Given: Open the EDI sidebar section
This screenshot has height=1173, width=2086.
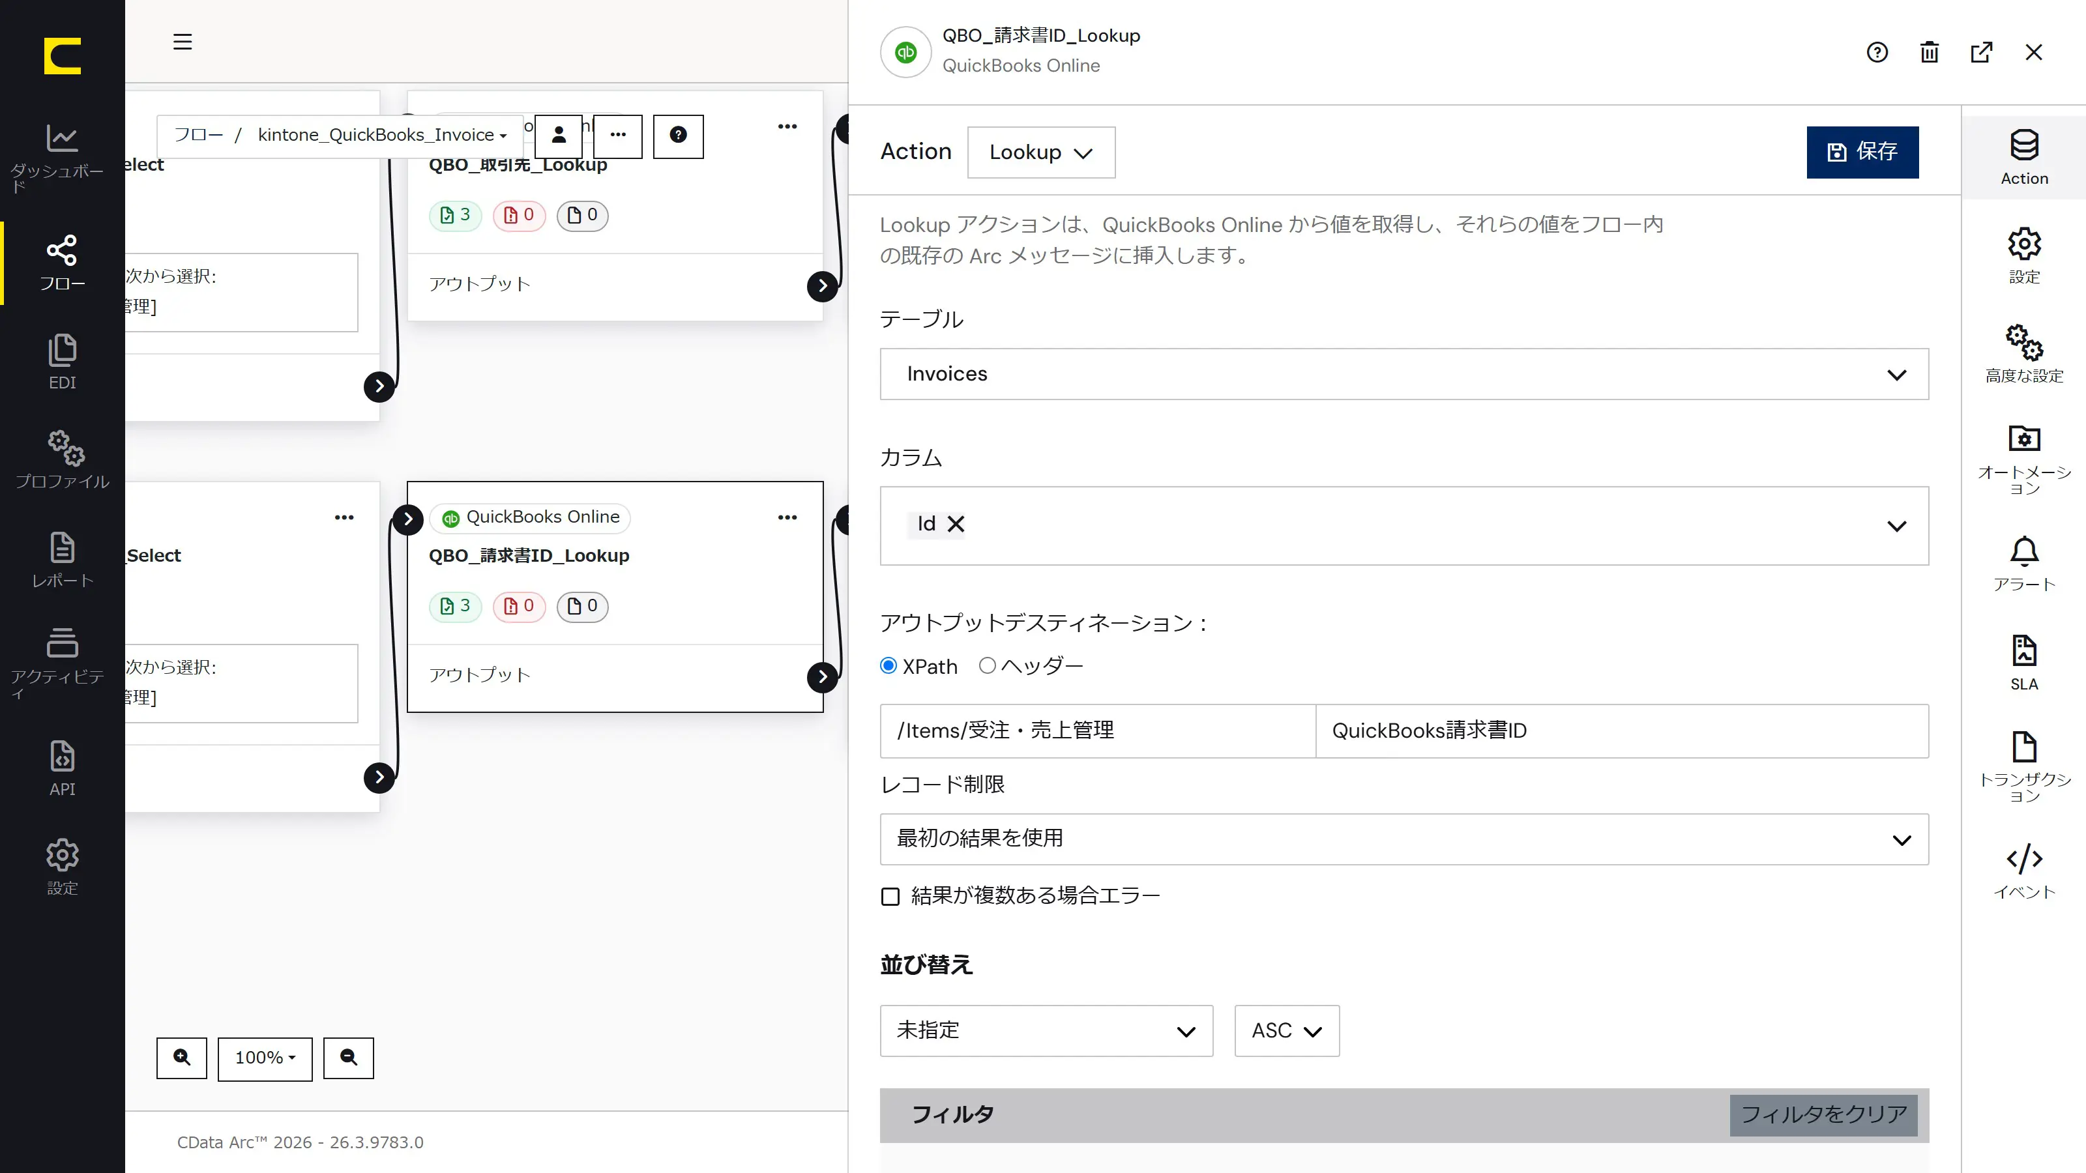Looking at the screenshot, I should 61,362.
